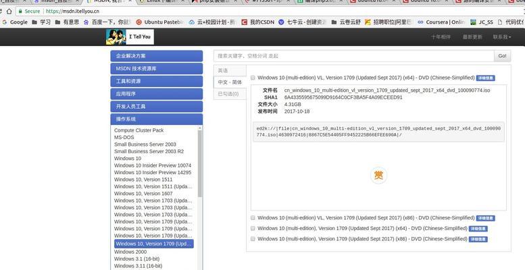Open the Google bookmark

point(15,22)
